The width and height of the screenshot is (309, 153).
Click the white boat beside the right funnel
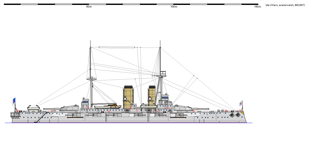pyautogui.click(x=149, y=107)
